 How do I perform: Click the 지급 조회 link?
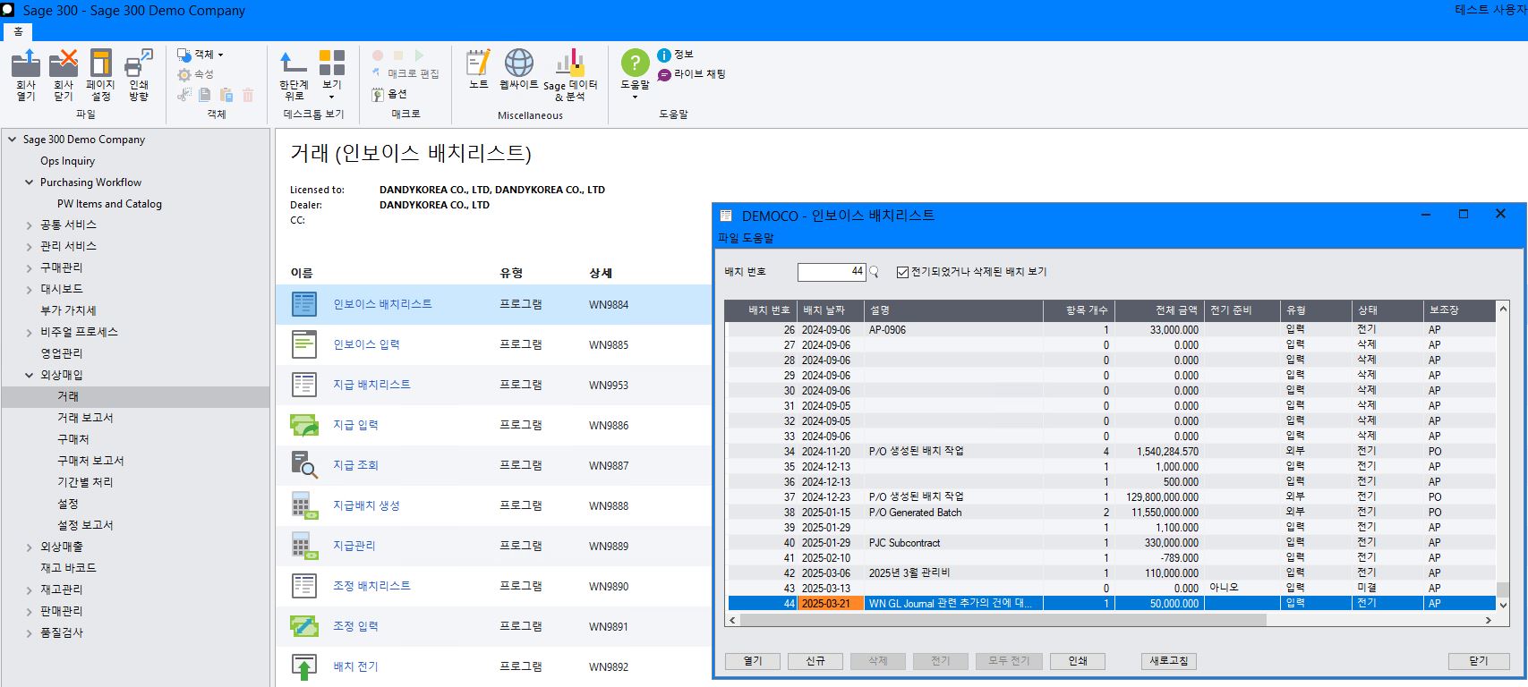356,465
